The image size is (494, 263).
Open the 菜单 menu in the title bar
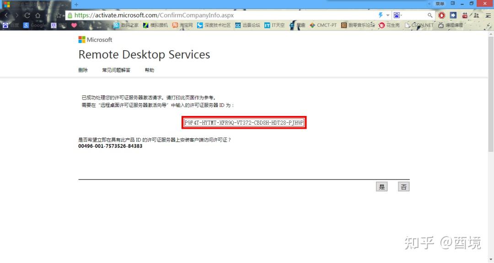[440, 4]
